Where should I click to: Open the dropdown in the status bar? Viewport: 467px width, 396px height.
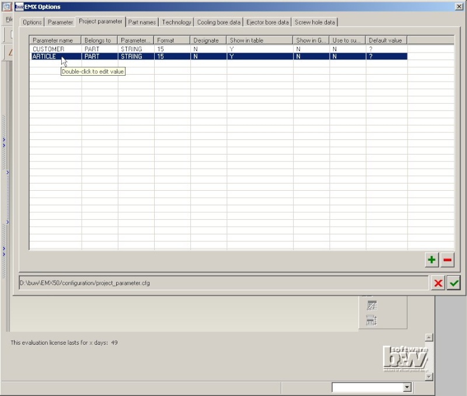click(x=407, y=387)
